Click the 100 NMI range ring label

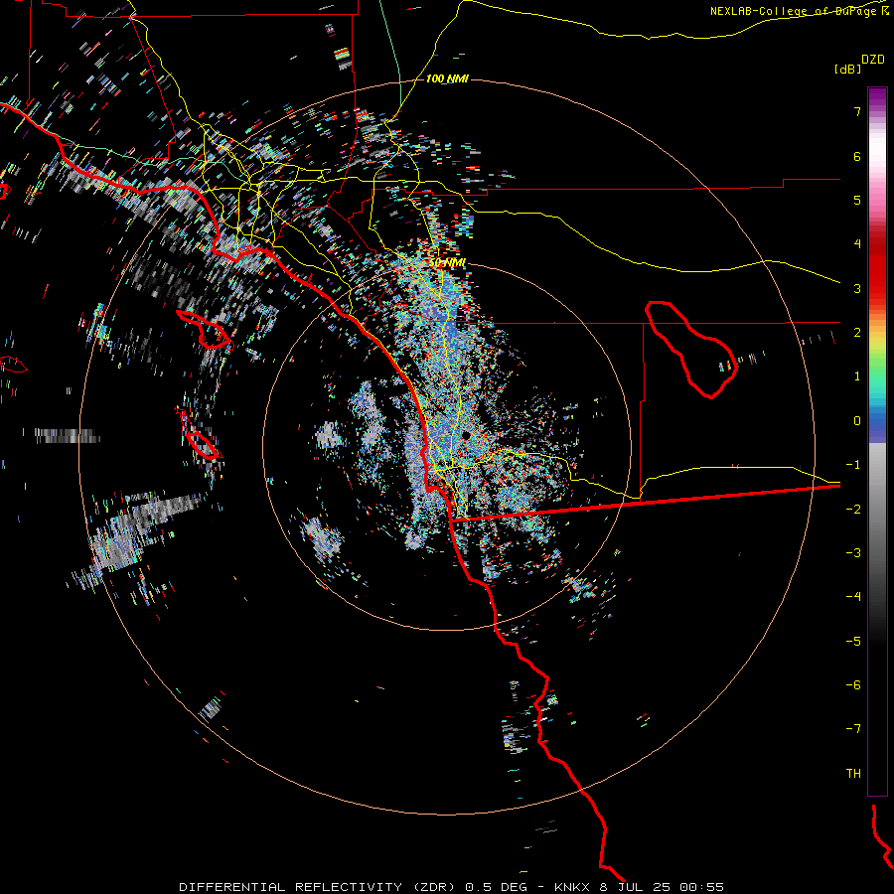click(447, 78)
